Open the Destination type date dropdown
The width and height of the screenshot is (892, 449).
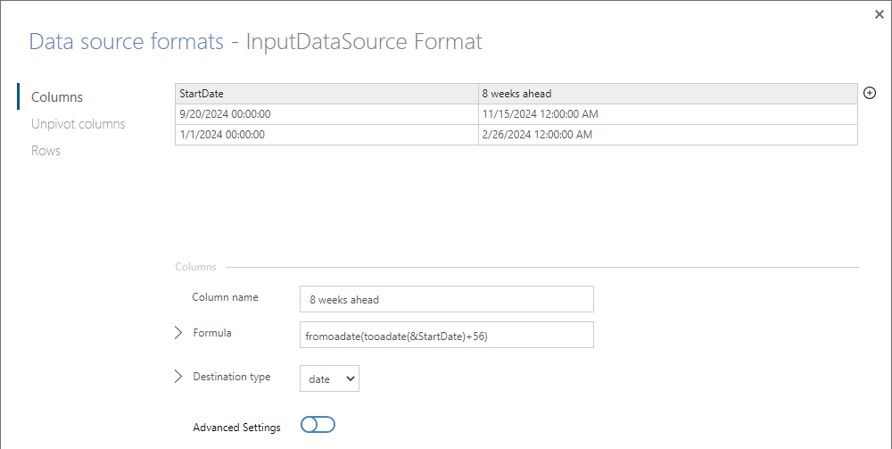329,379
